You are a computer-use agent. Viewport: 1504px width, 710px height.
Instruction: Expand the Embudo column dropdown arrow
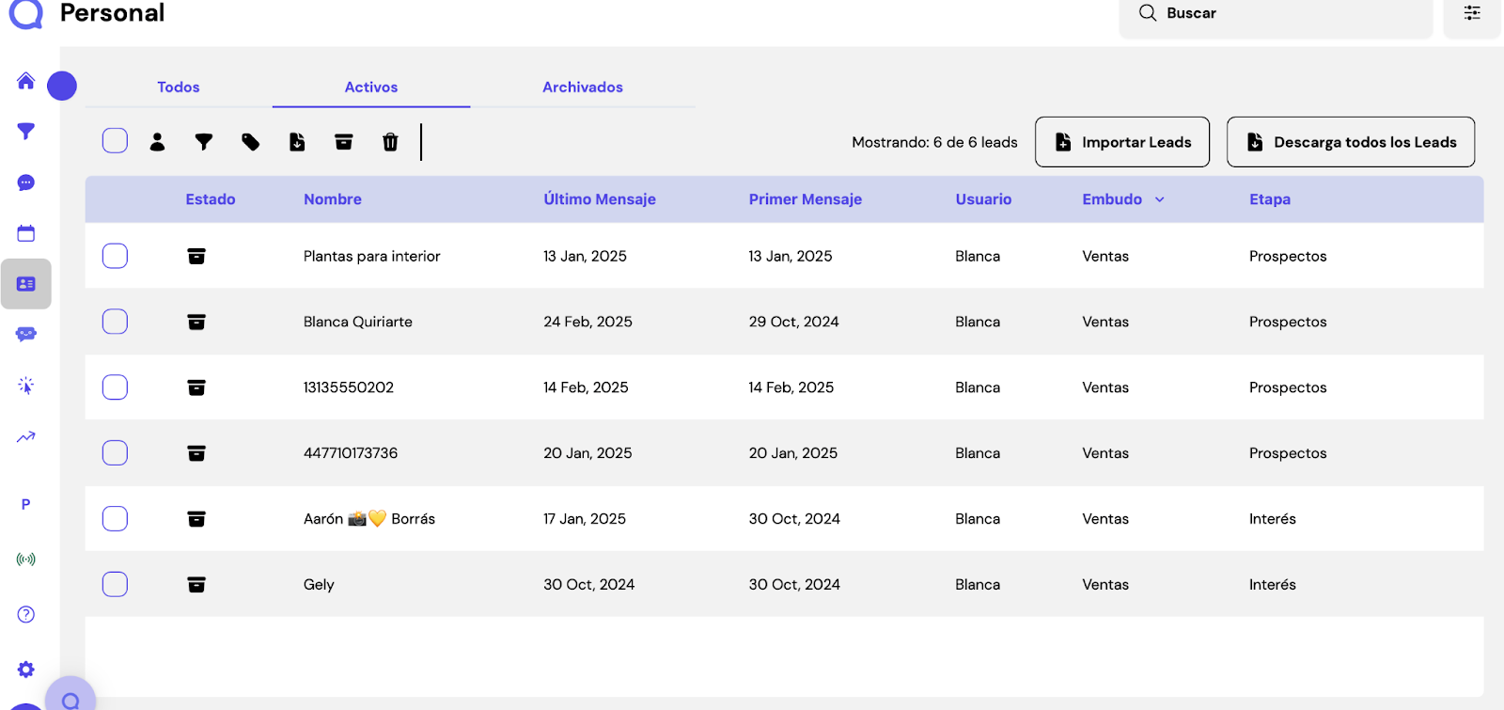1160,199
